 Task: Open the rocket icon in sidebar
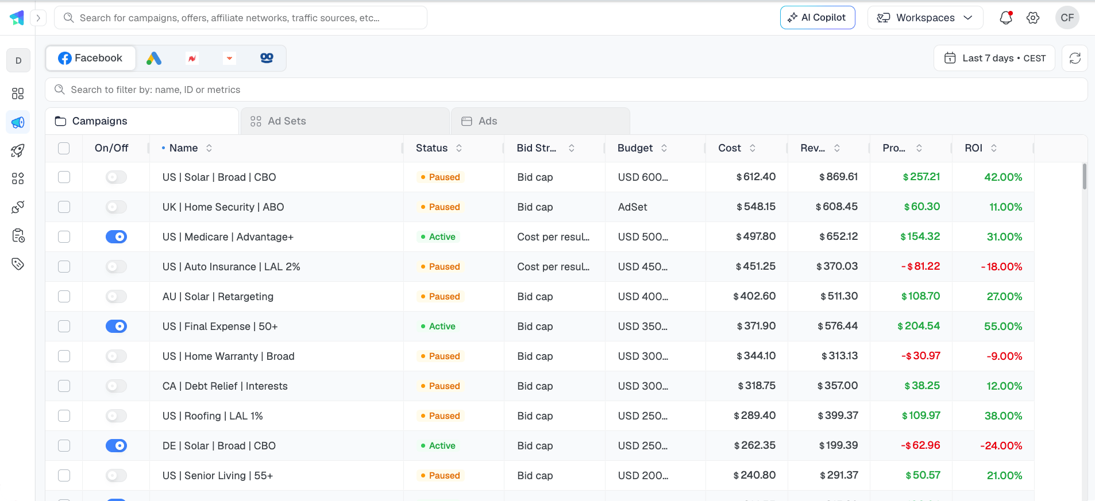click(x=18, y=151)
